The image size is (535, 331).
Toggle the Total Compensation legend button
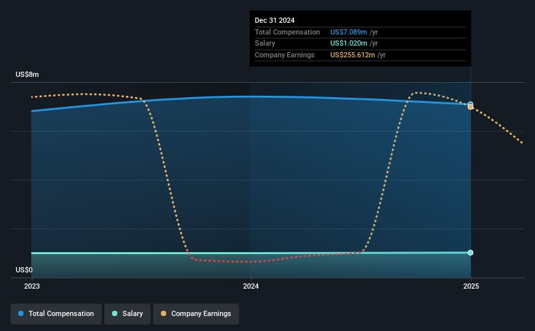56,314
